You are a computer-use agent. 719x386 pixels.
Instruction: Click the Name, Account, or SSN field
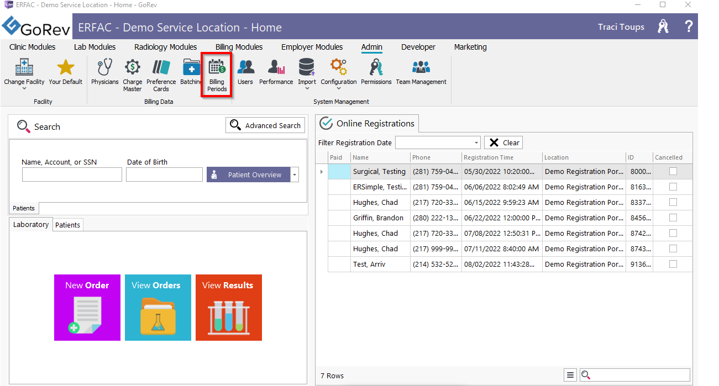pyautogui.click(x=72, y=175)
